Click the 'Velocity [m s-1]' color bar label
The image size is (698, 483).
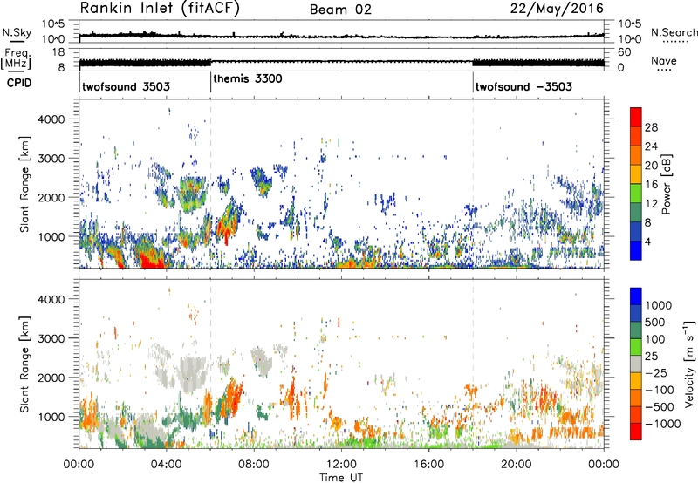pos(689,363)
